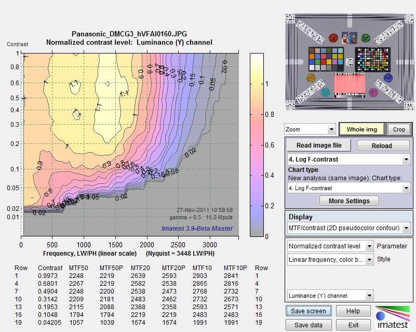Click the Contrast column header
Screen dimensions: 416x332
click(50, 268)
